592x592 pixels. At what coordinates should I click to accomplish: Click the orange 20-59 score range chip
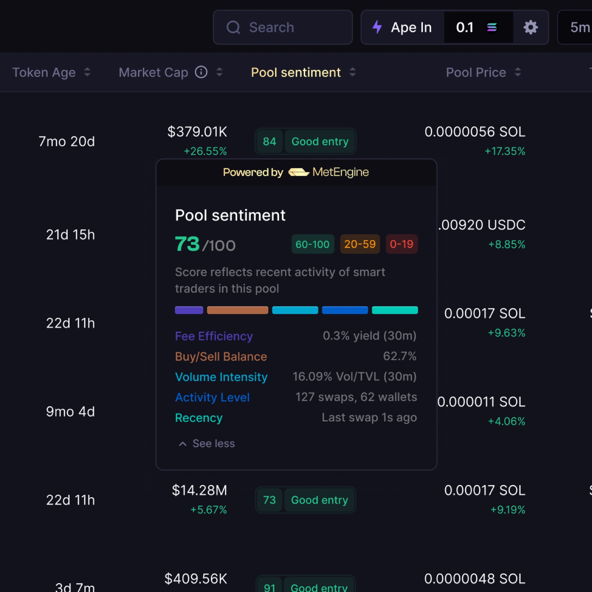(360, 244)
